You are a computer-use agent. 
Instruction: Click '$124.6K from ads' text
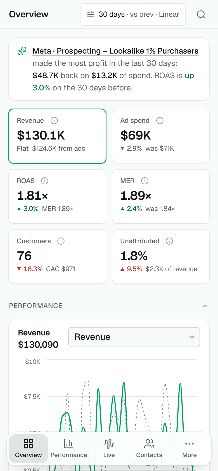pos(59,148)
